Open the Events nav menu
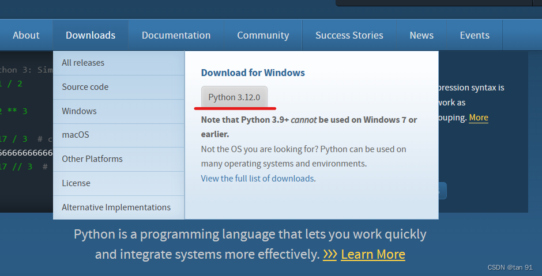Viewport: 542px width, 276px height. (x=475, y=35)
